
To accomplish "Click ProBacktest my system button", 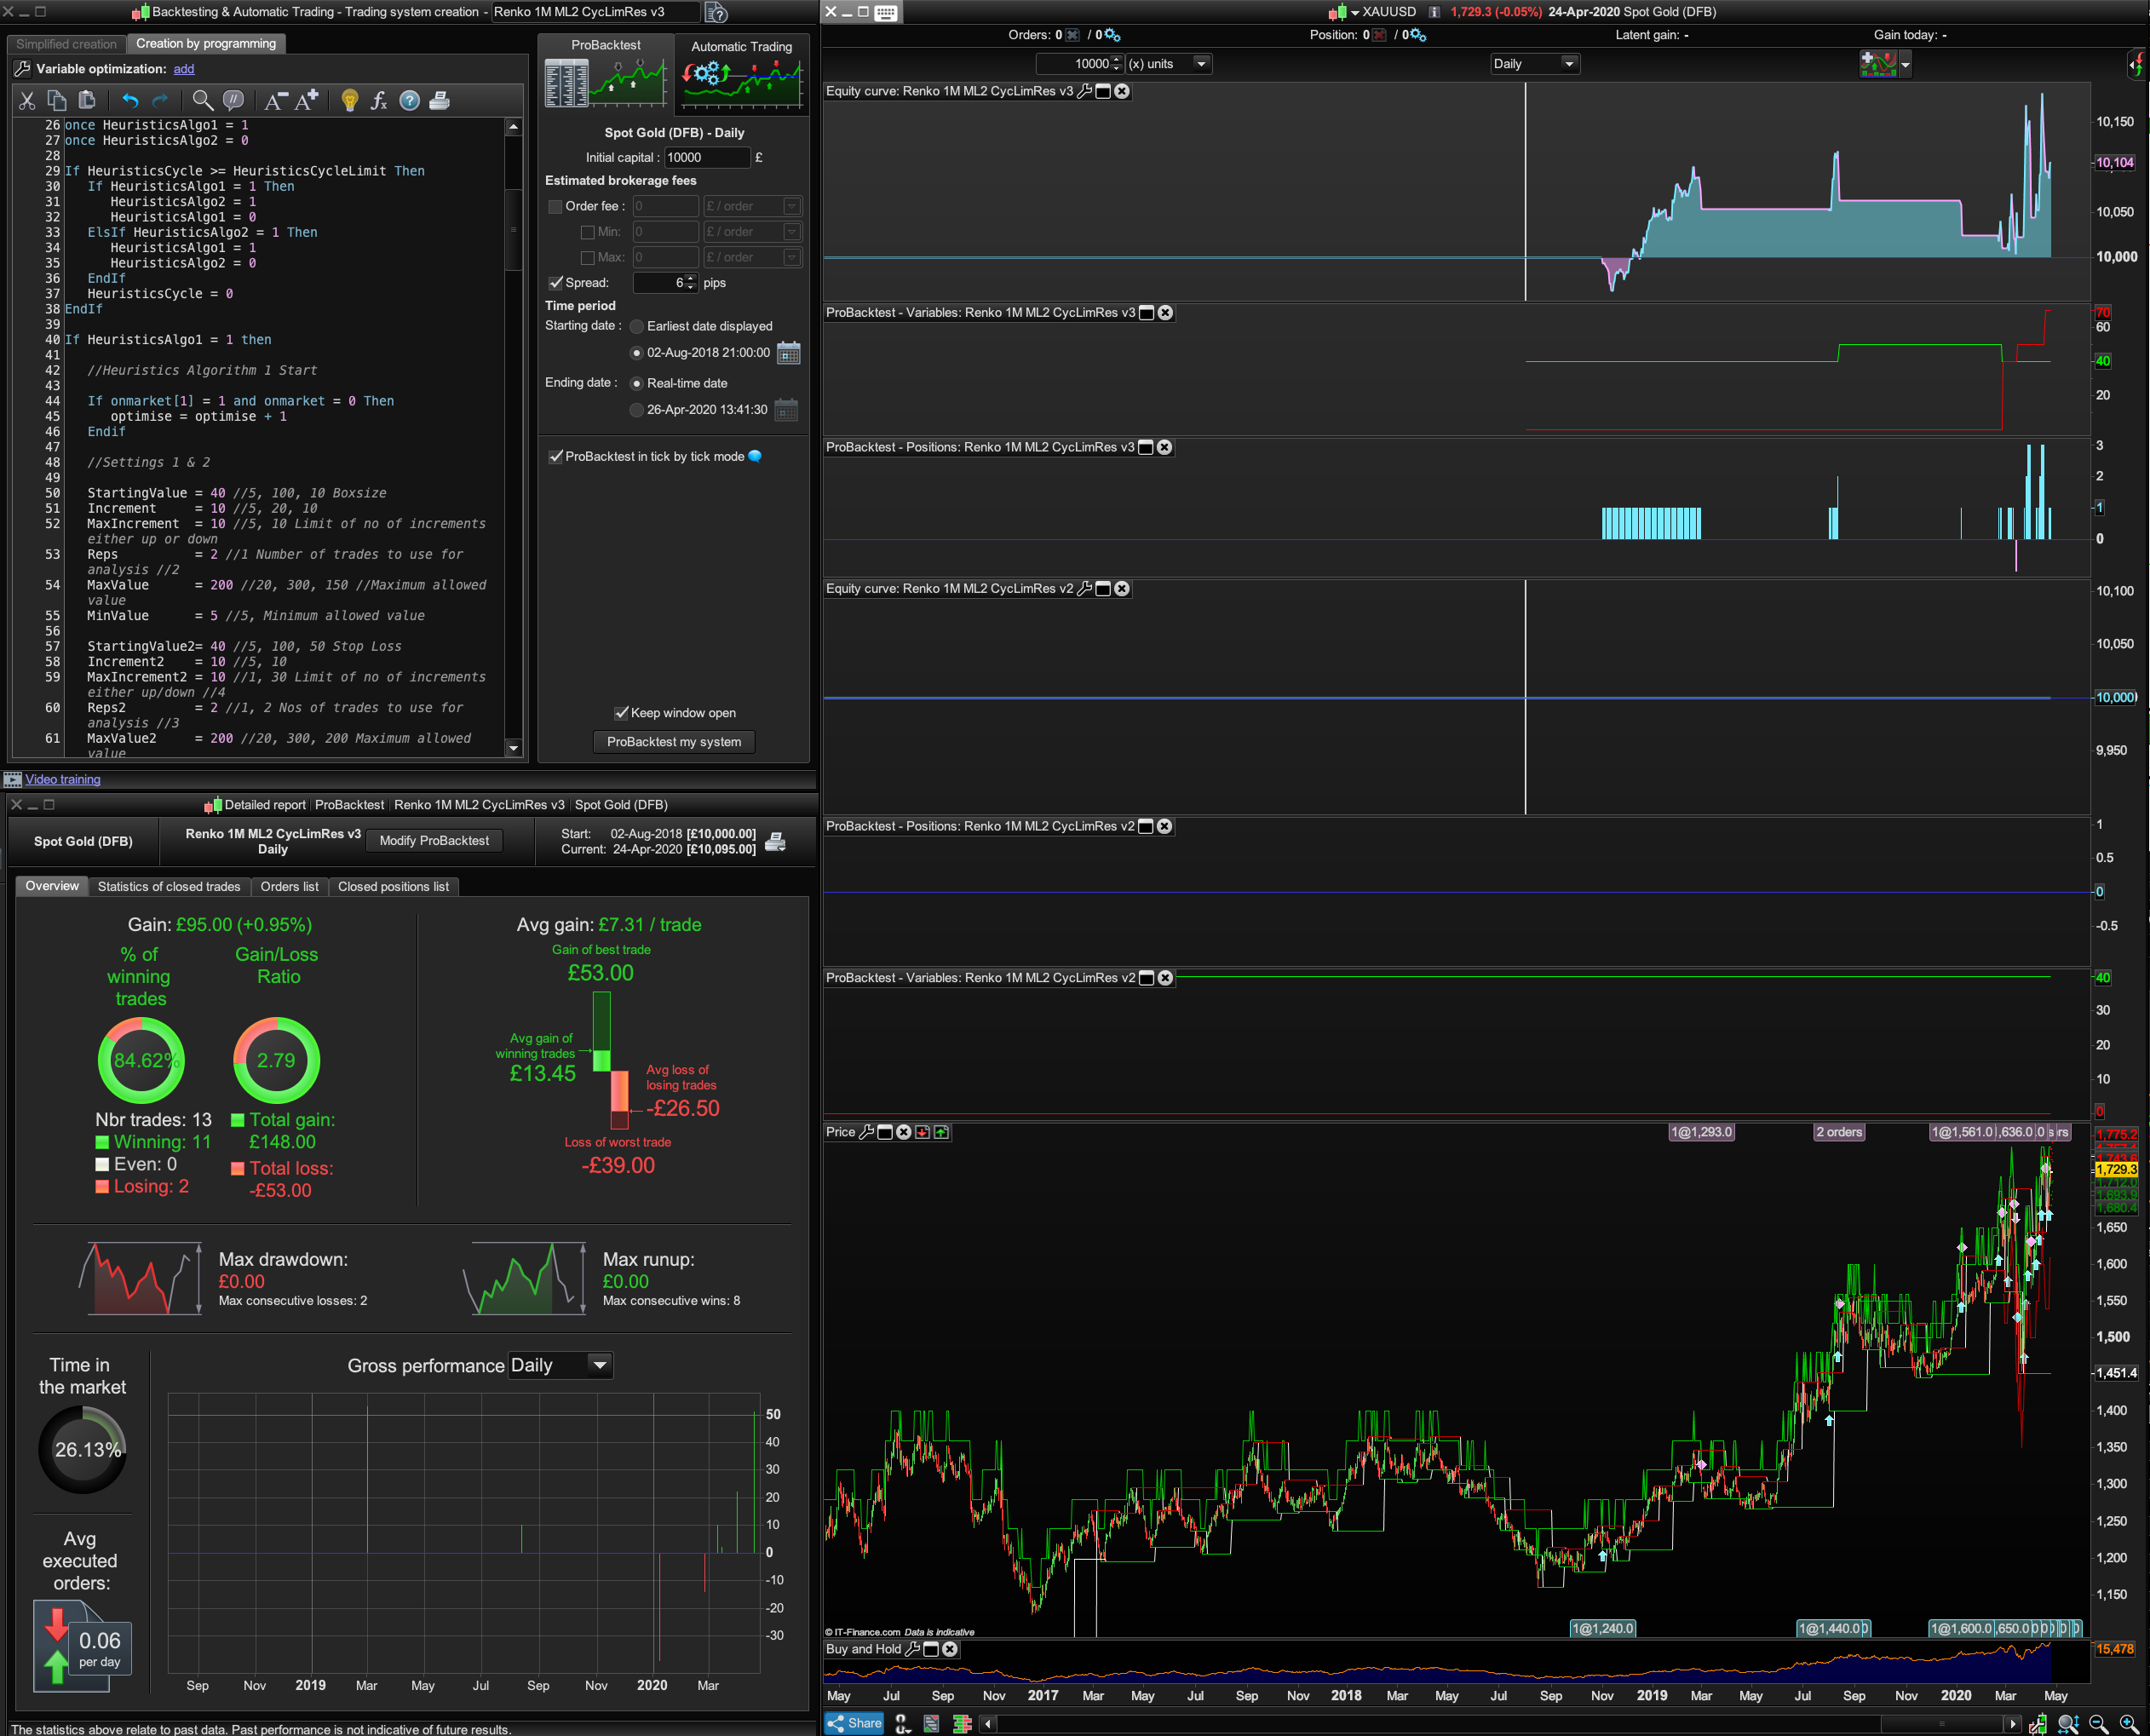I will (x=673, y=742).
